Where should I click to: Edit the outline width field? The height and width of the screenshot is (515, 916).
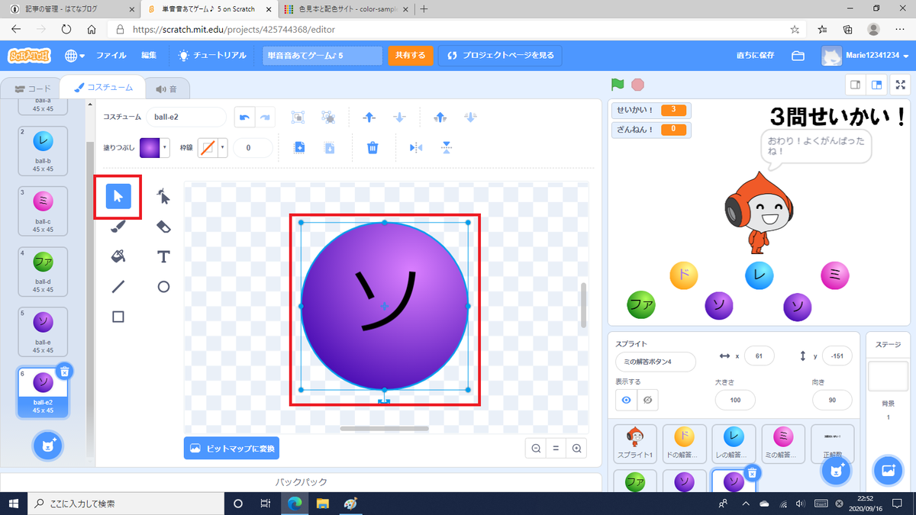click(253, 147)
